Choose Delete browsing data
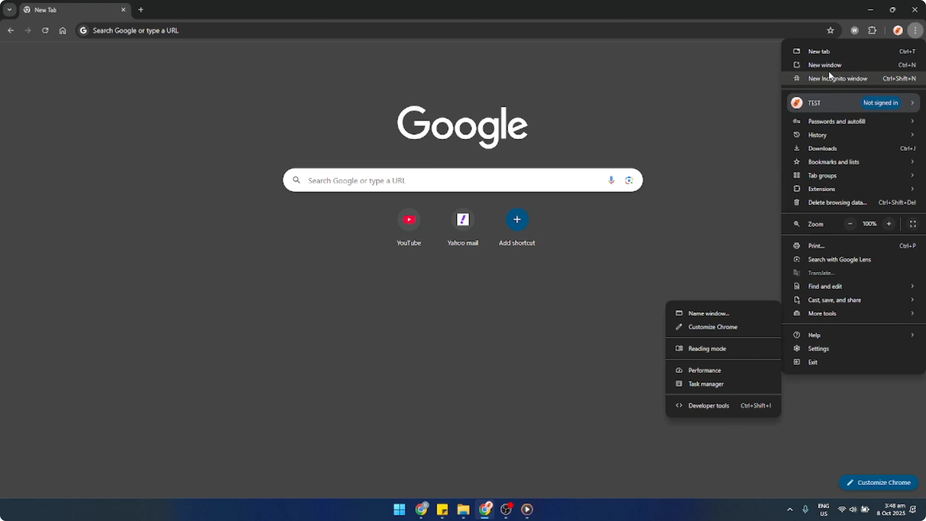Screen dimensions: 926x521 (x=853, y=202)
